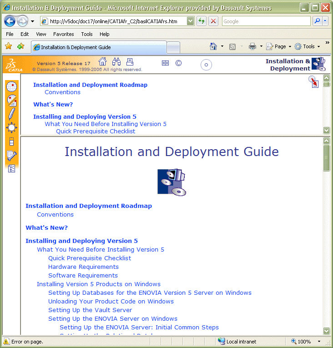The width and height of the screenshot is (333, 348).
Task: Open the search provider options dropdown
Action: click(325, 21)
